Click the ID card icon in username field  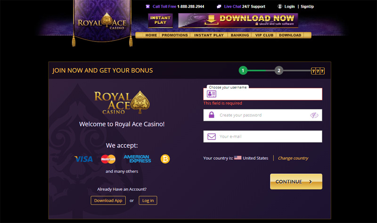point(211,94)
